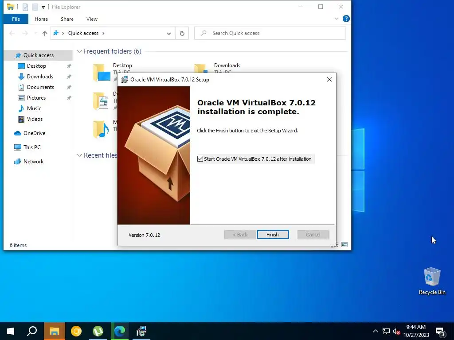Click the pin icon beside Documents in sidebar
This screenshot has width=454, height=340.
pyautogui.click(x=69, y=87)
